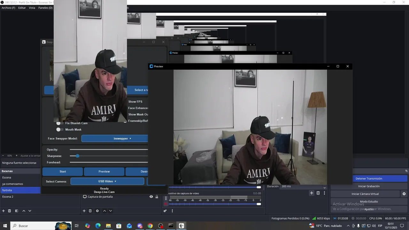Remove the selected source with the trash icon
Image resolution: width=409 pixels, height=230 pixels.
90,211
